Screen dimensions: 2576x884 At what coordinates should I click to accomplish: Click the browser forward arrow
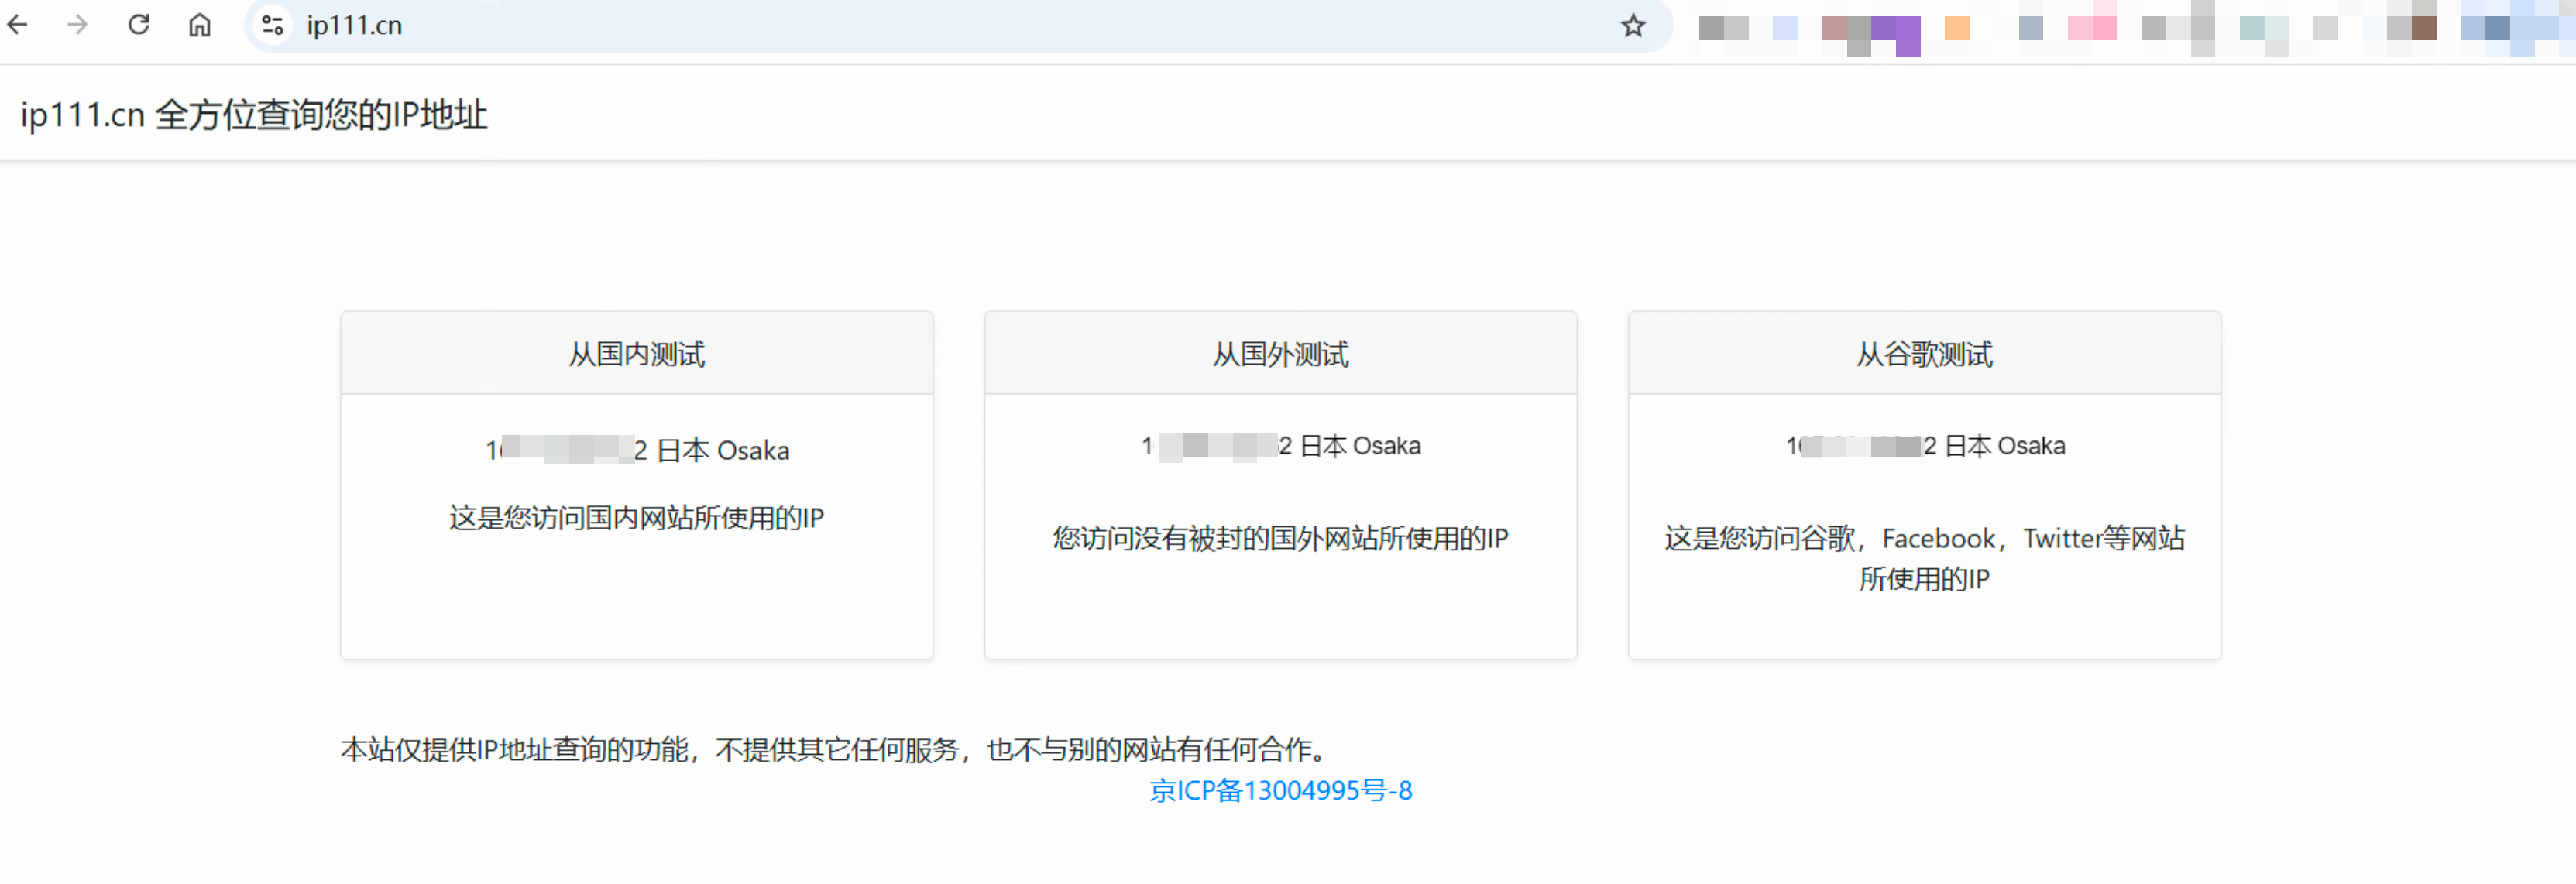(x=78, y=25)
